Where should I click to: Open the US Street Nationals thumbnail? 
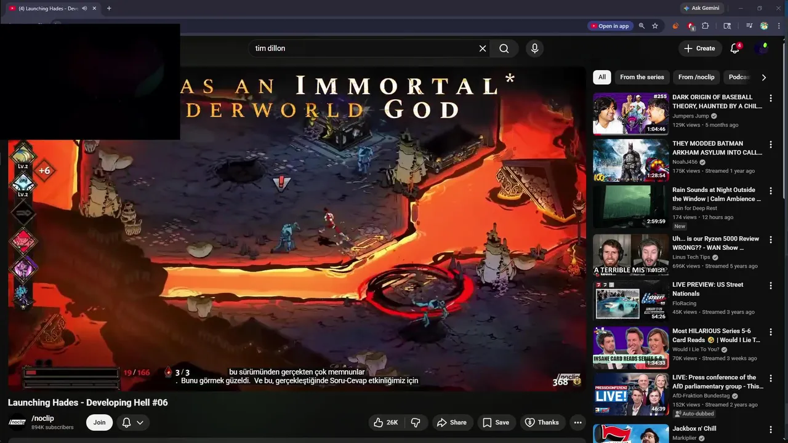tap(630, 301)
